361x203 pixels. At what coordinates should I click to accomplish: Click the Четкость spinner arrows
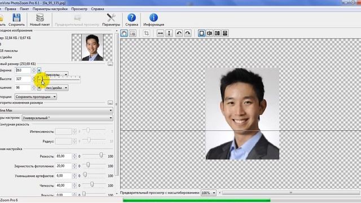[x=74, y=186]
